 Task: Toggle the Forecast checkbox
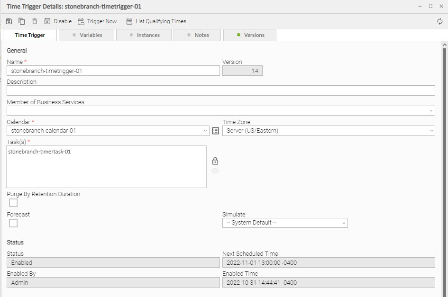click(x=13, y=223)
